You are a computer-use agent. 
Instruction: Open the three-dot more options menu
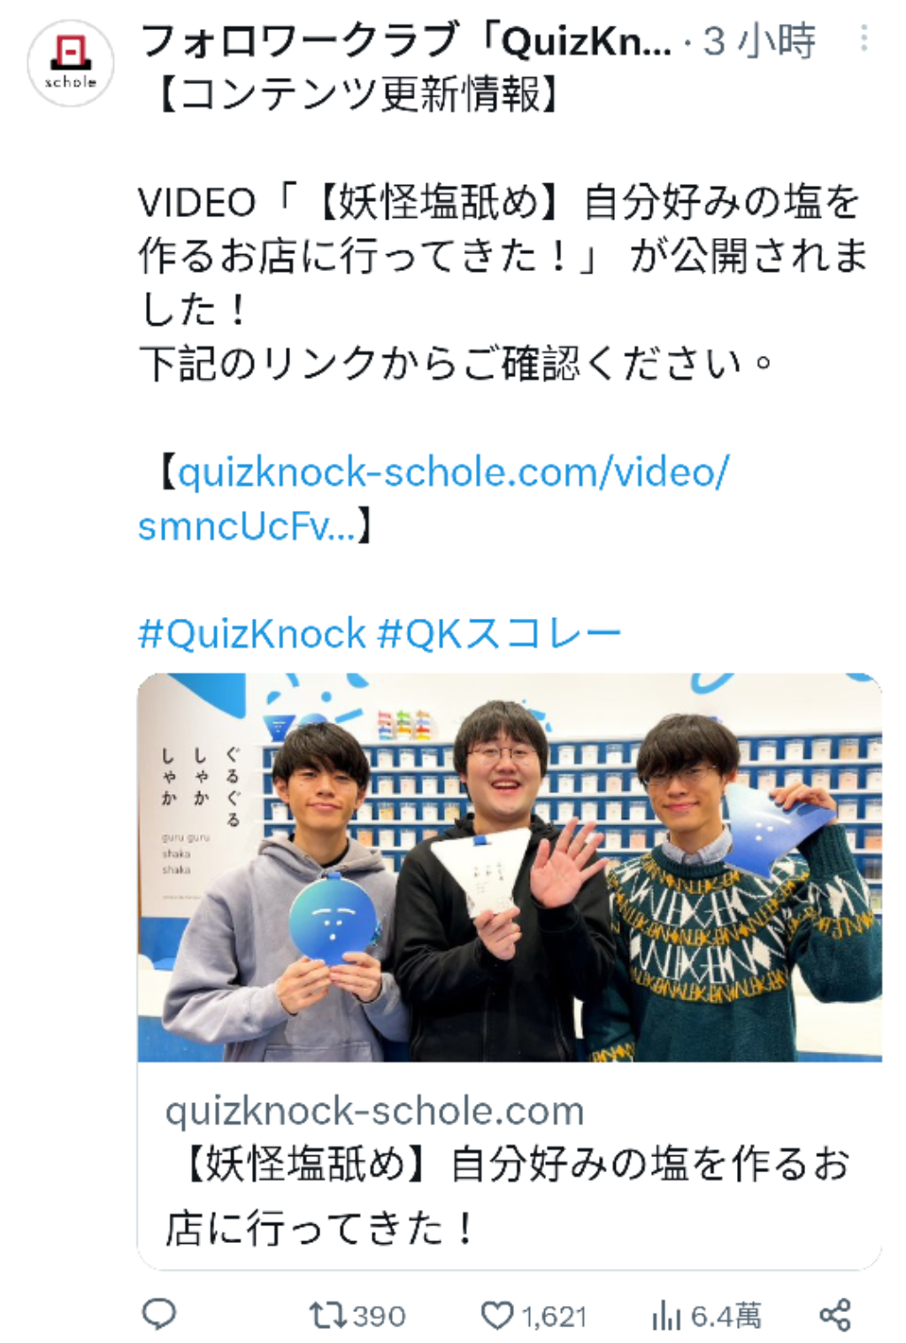864,37
